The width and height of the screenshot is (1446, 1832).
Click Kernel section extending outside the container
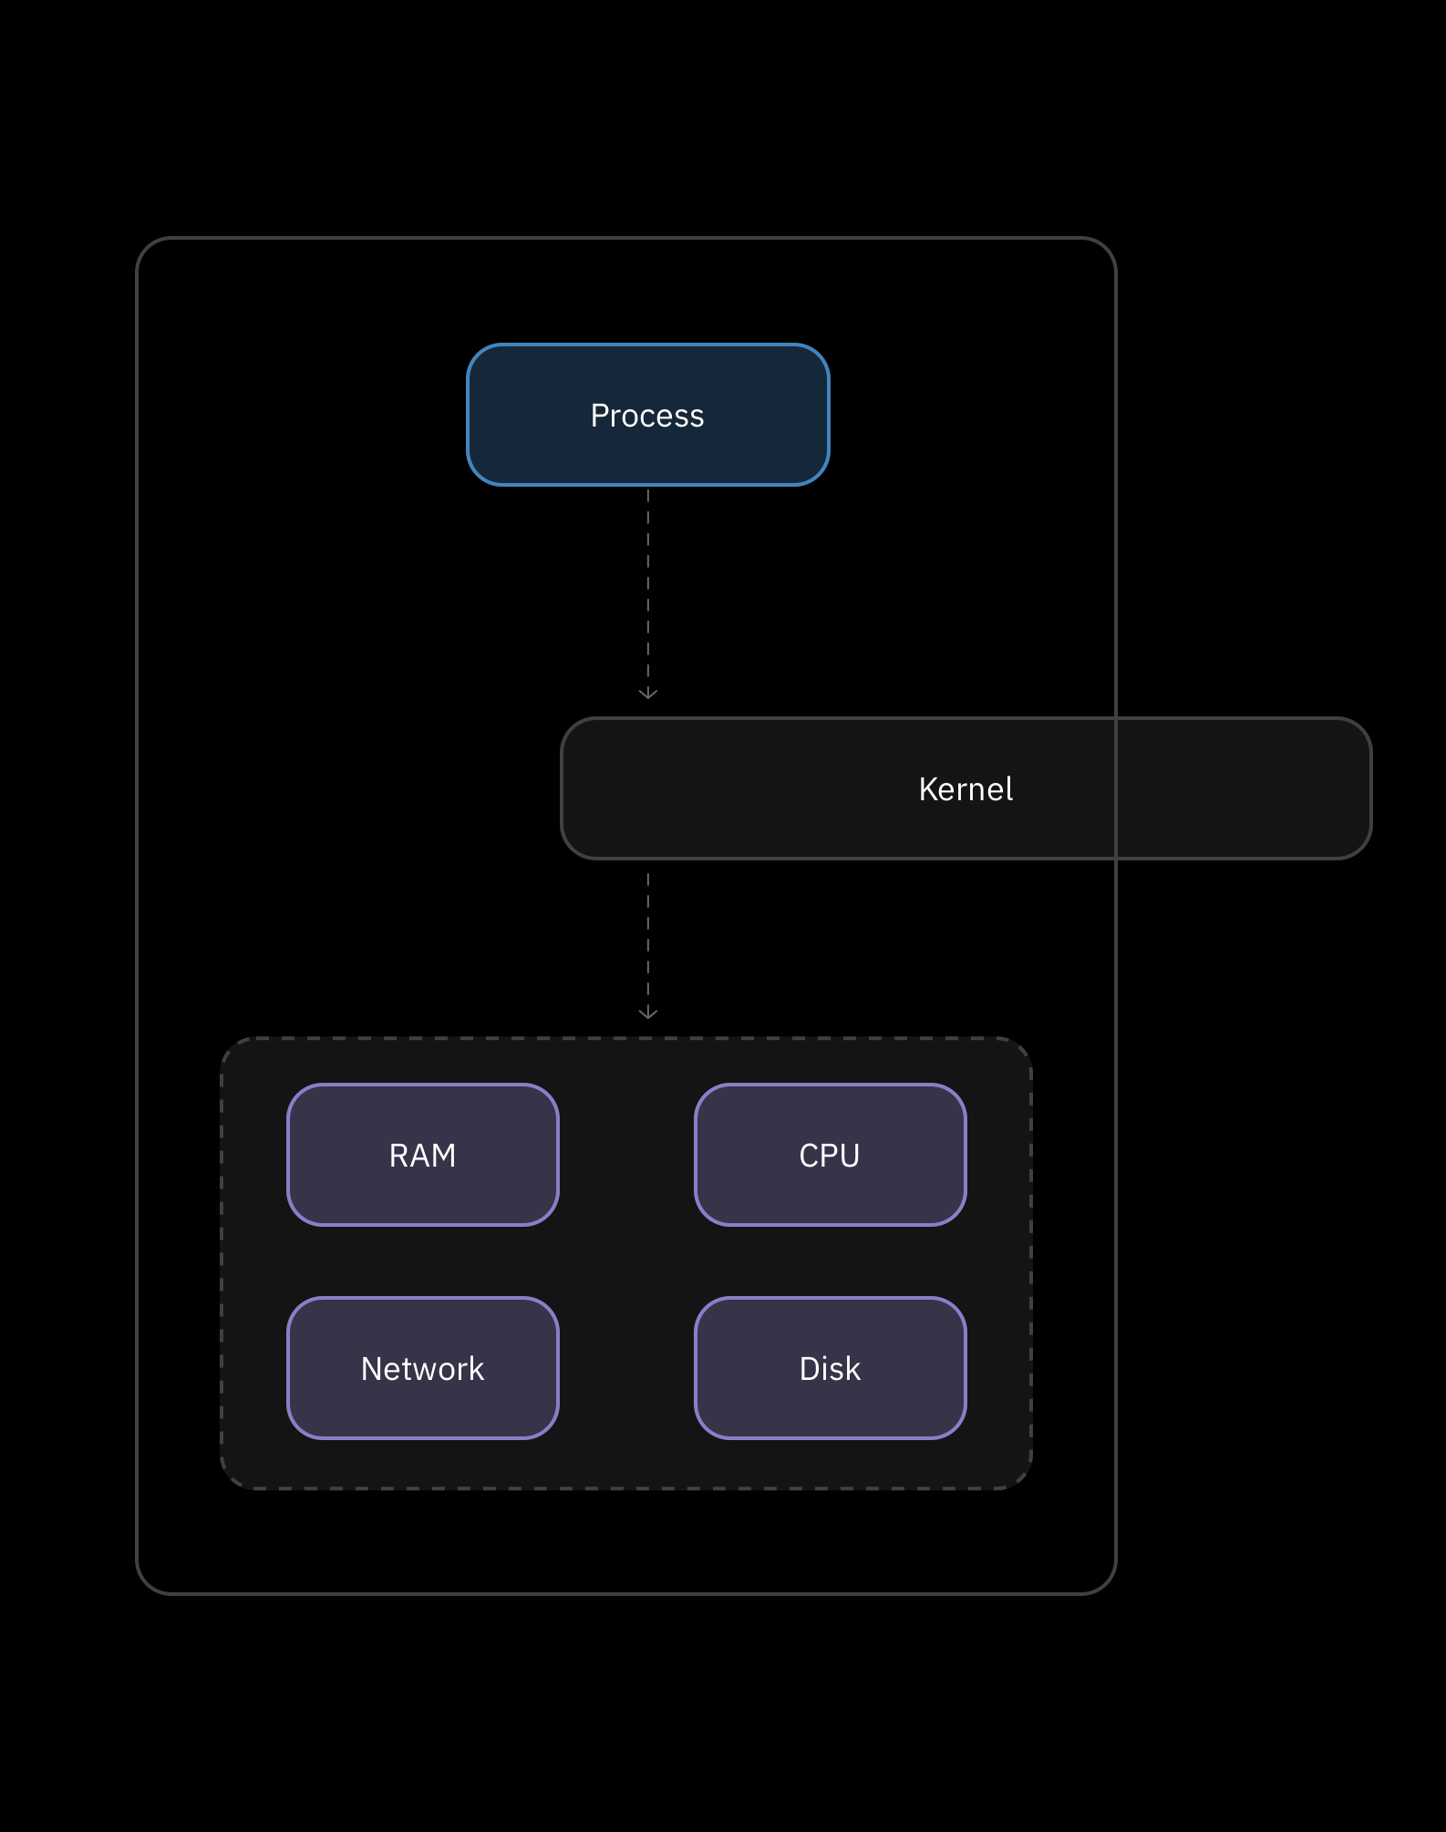pyautogui.click(x=1245, y=788)
